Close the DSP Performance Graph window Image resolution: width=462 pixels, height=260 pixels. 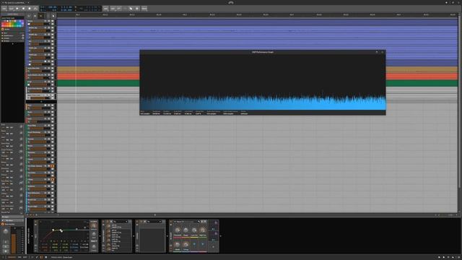(383, 52)
